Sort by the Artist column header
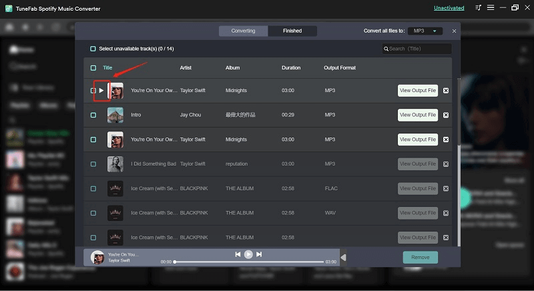Image resolution: width=534 pixels, height=291 pixels. (x=186, y=67)
